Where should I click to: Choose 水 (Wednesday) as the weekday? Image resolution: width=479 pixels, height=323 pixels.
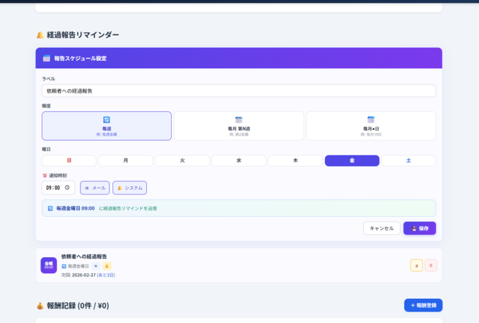click(239, 161)
